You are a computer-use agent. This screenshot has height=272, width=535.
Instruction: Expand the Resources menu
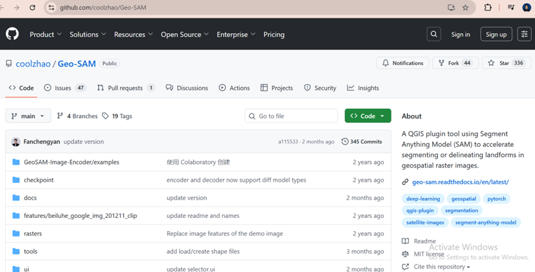(x=133, y=34)
